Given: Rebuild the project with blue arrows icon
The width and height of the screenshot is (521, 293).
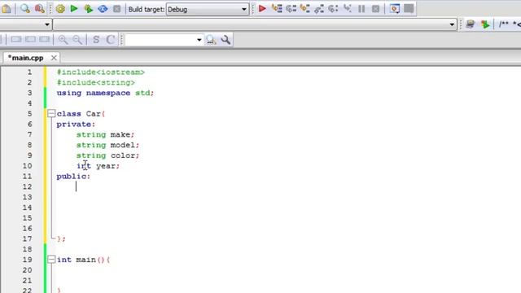Looking at the screenshot, I should [x=103, y=9].
